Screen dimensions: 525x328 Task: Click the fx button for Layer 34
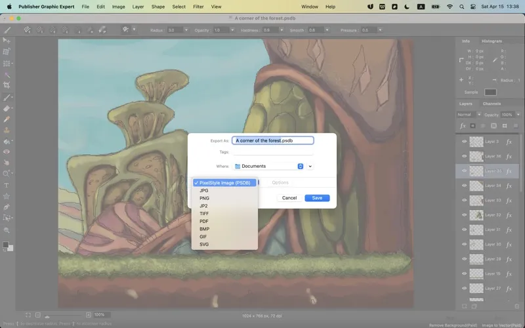click(x=509, y=186)
